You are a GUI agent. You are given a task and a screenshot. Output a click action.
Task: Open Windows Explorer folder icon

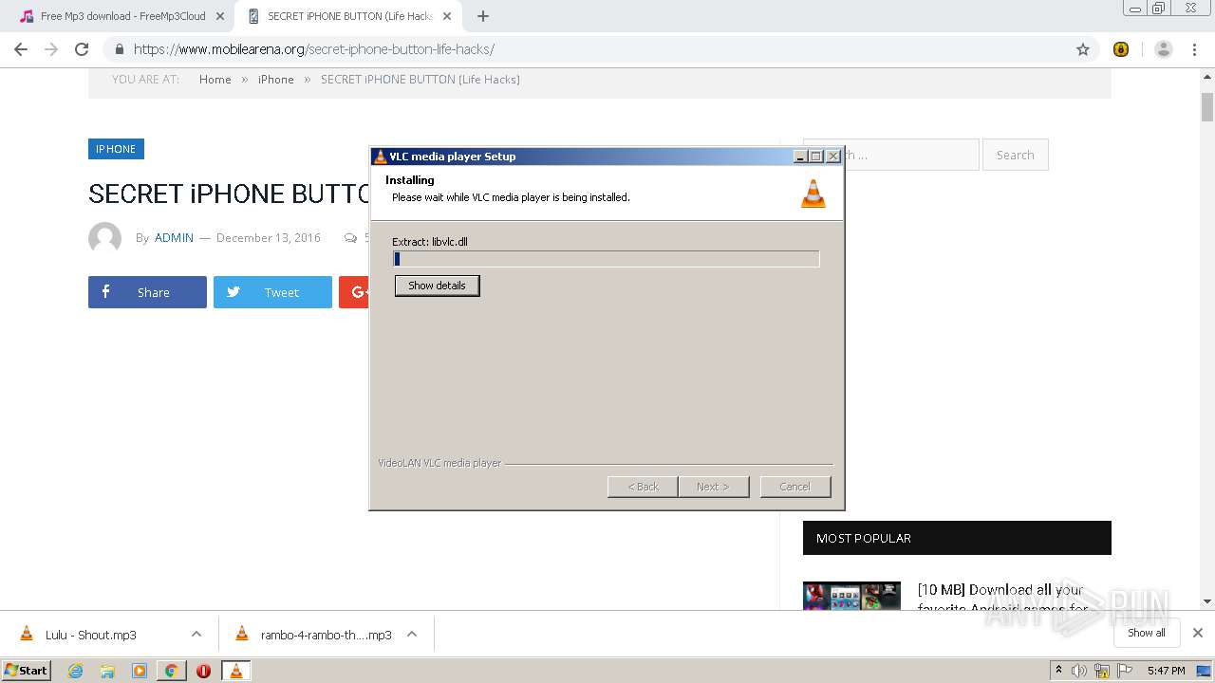tap(107, 671)
